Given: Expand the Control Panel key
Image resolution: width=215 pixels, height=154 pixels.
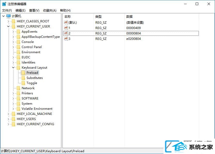Looking at the screenshot, I should point(13,47).
